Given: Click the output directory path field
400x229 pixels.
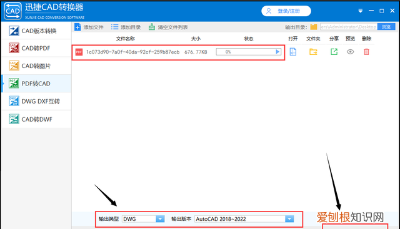Looking at the screenshot, I should [349, 27].
